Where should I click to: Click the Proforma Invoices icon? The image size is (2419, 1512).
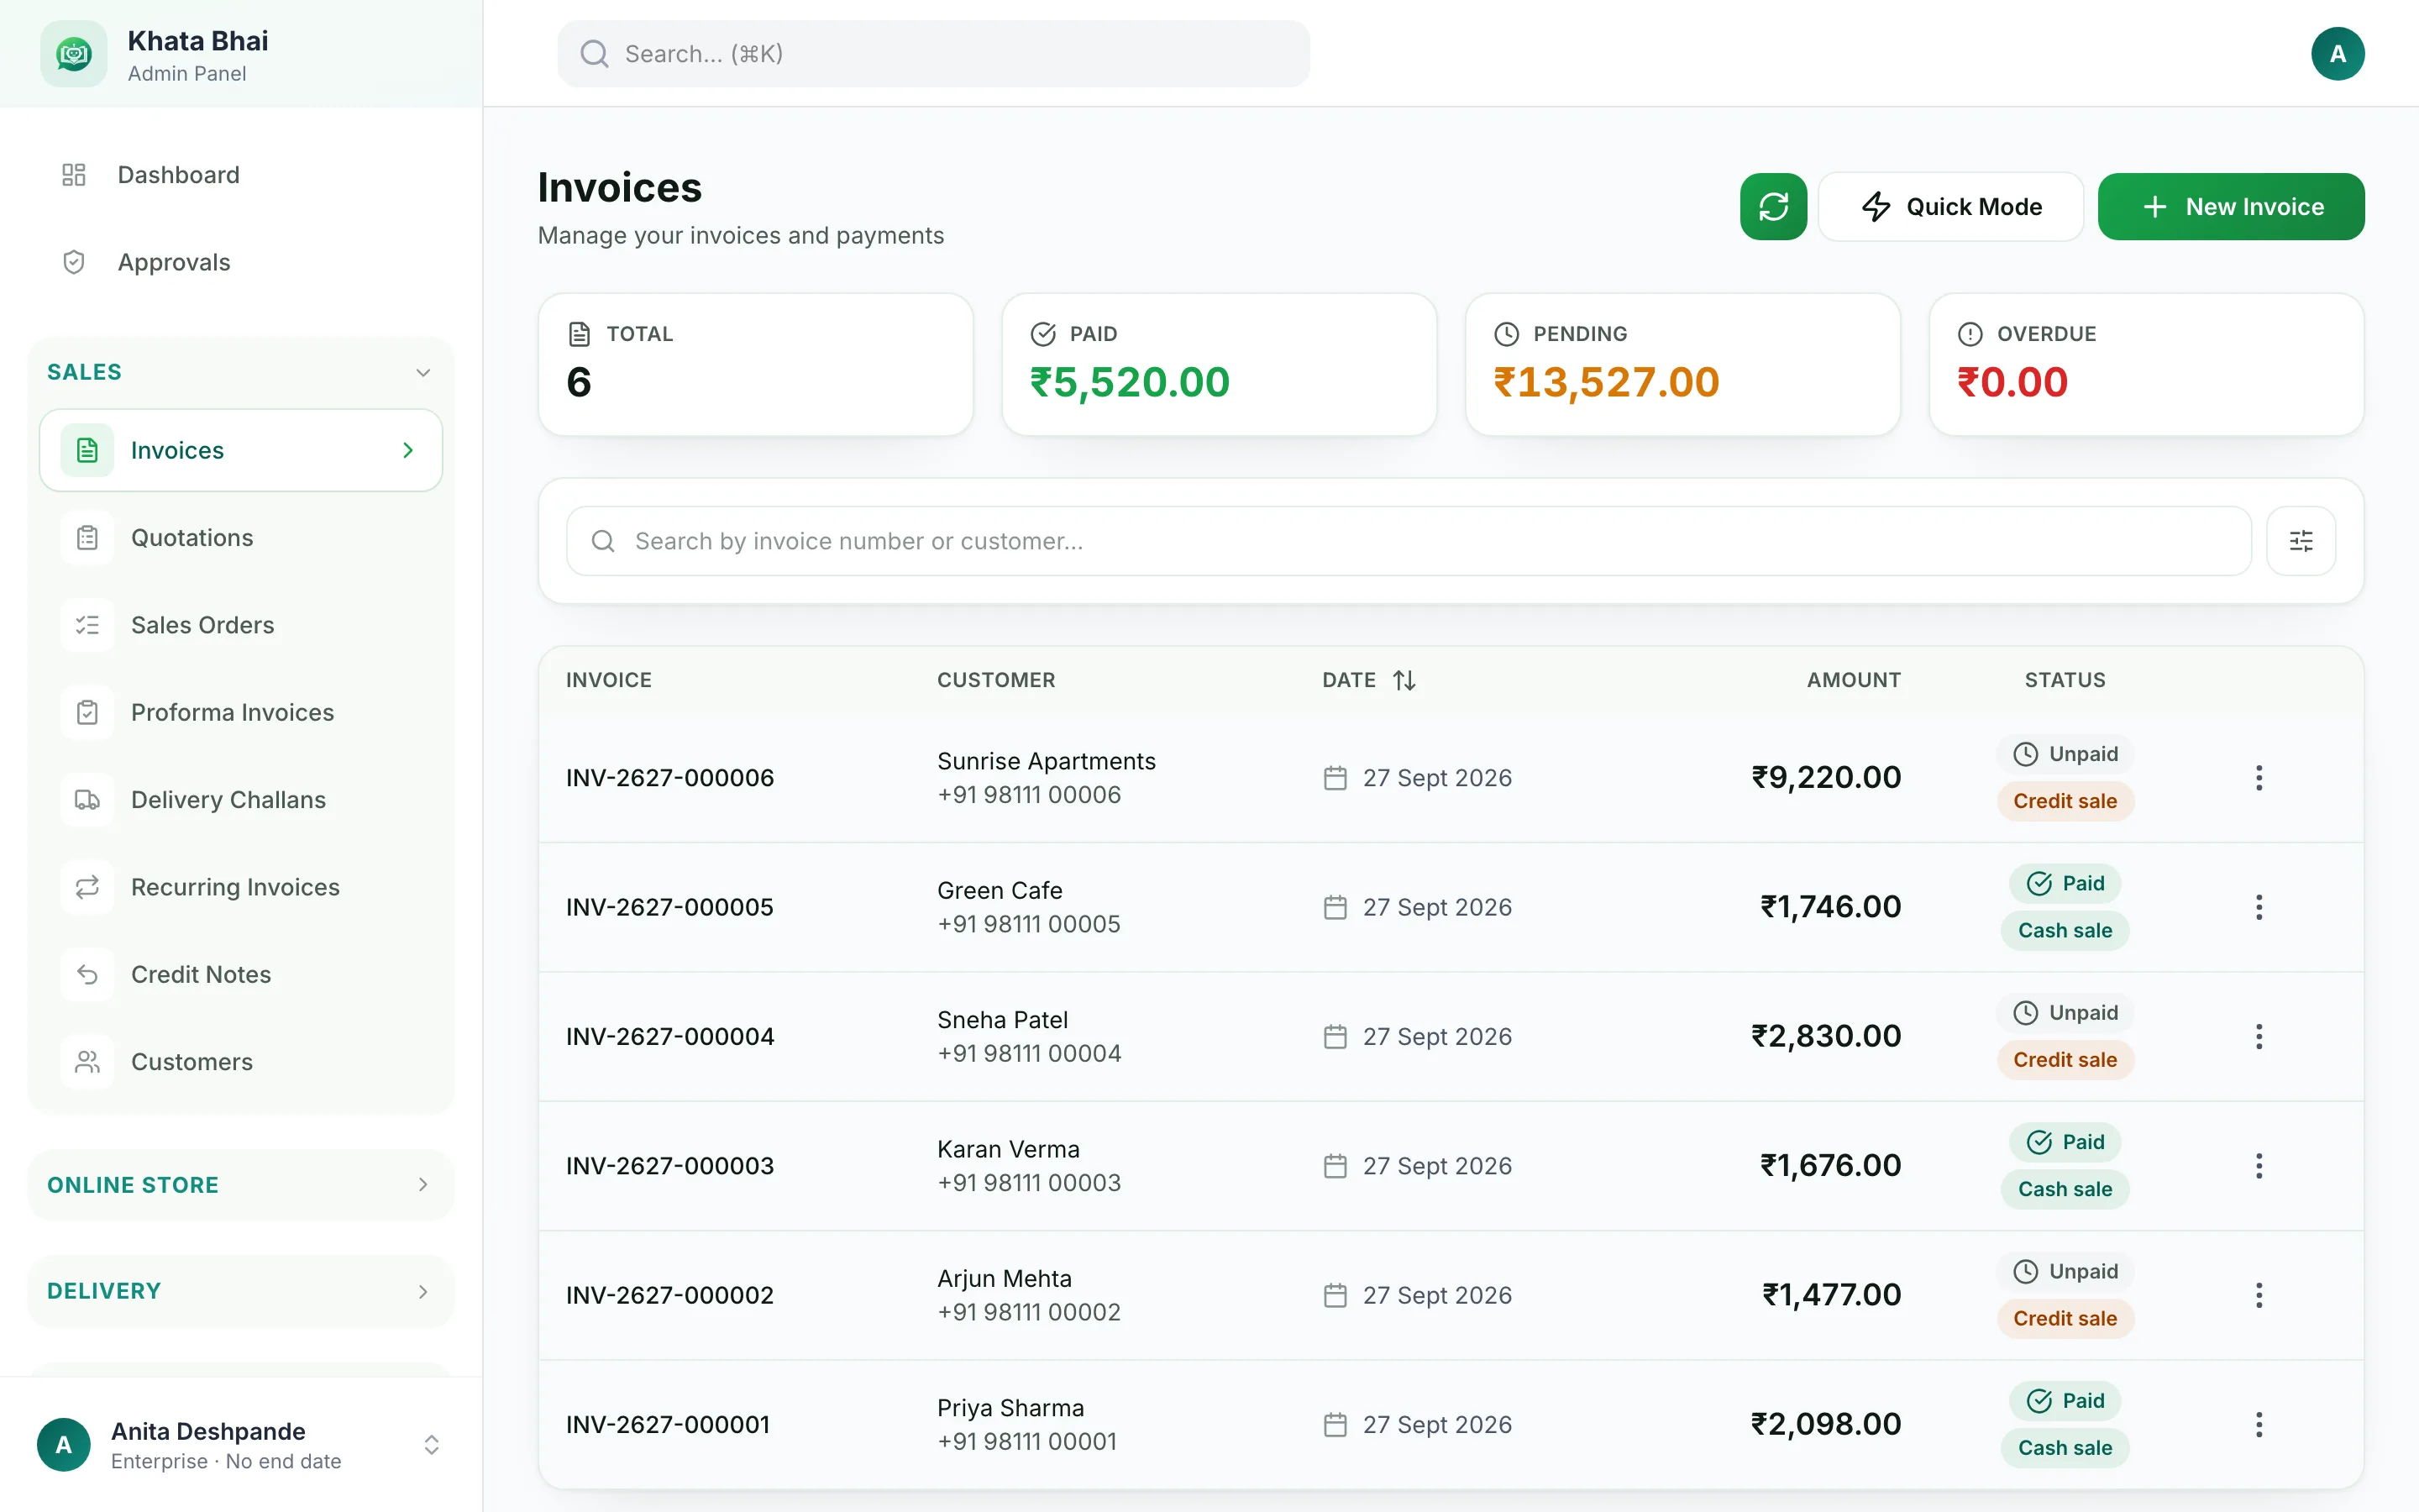[87, 713]
